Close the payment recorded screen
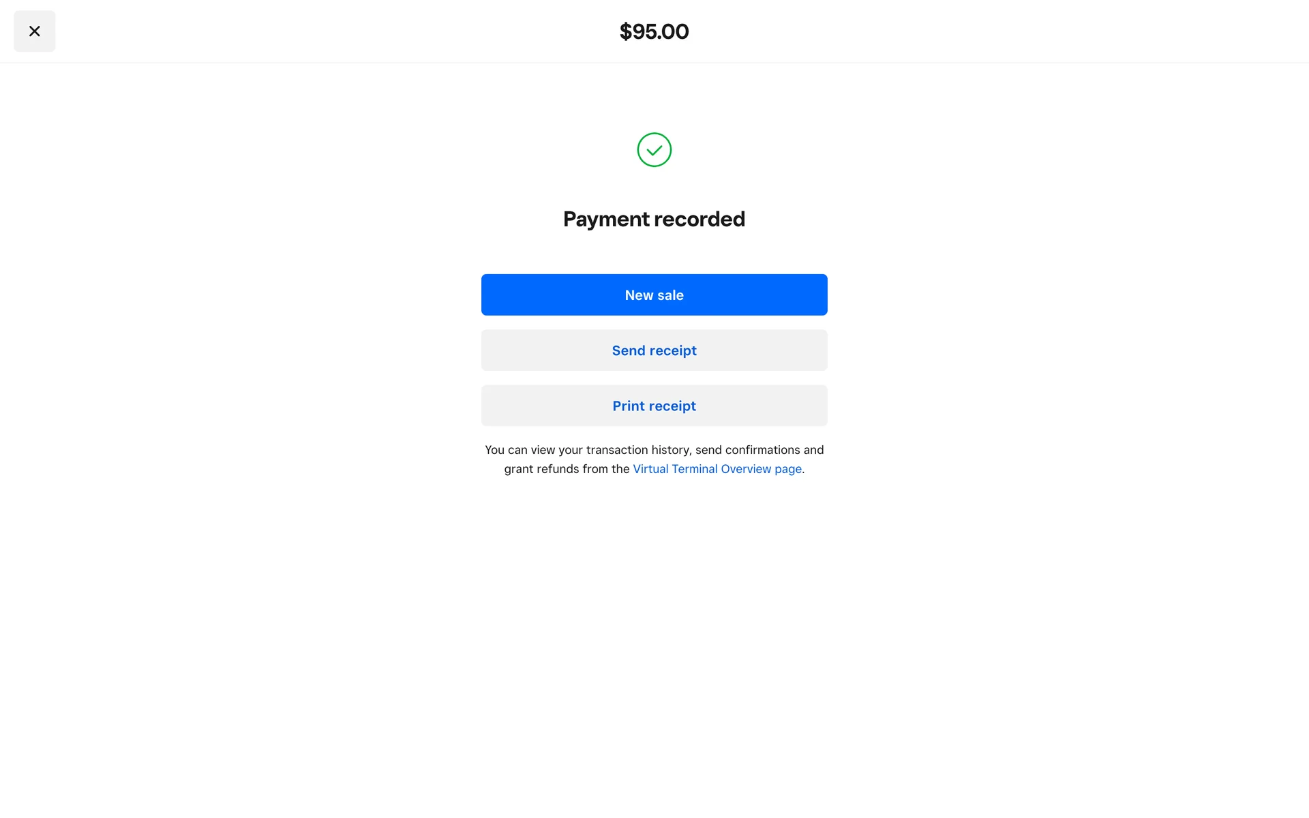 click(34, 31)
